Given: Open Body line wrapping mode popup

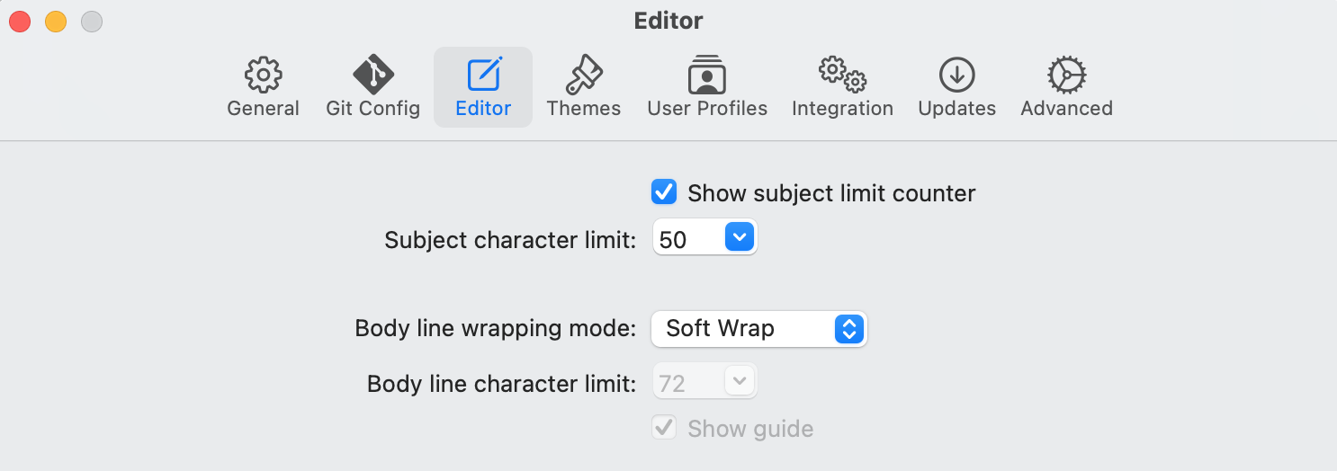Looking at the screenshot, I should [758, 329].
